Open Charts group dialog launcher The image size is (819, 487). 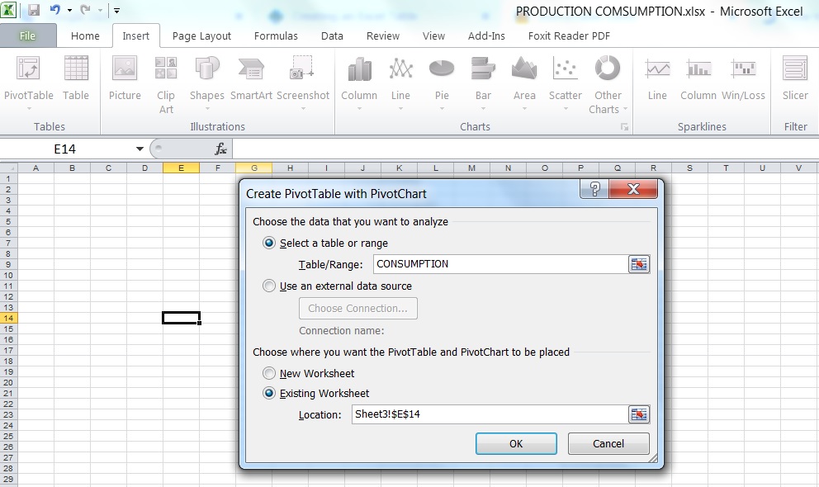point(624,127)
